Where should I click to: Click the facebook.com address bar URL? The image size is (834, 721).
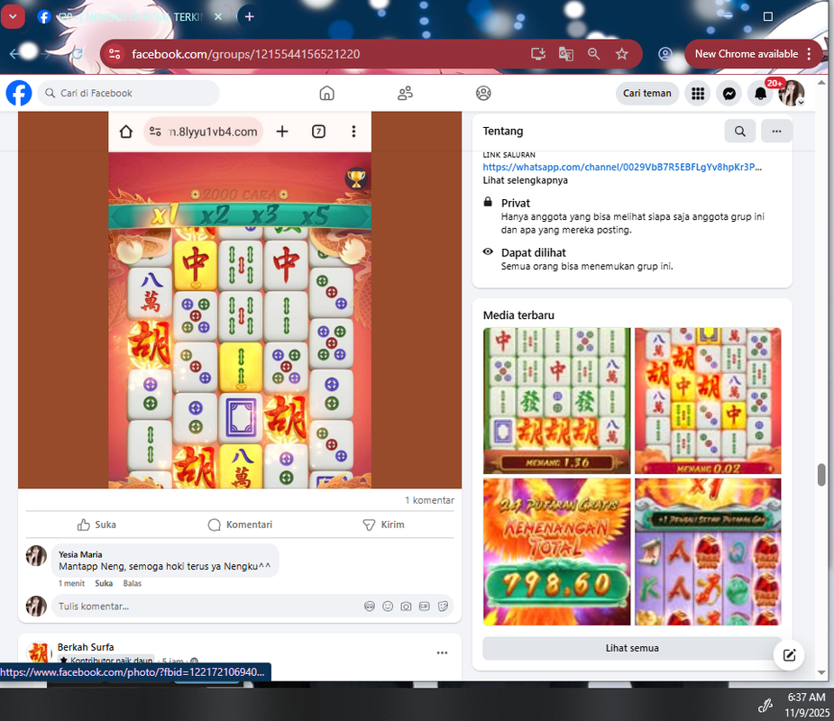click(x=246, y=54)
